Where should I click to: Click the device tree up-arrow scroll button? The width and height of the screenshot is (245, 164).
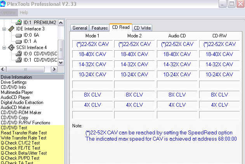point(61,23)
